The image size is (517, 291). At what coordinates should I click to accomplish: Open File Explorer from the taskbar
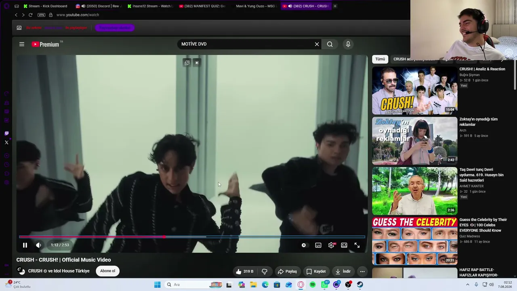[x=253, y=285]
